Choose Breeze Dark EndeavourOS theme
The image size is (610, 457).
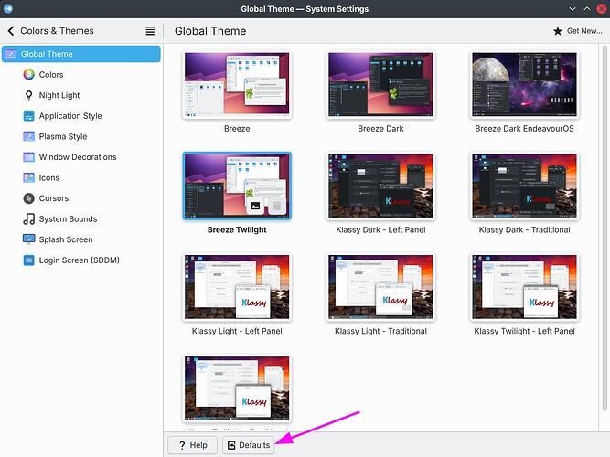[524, 84]
